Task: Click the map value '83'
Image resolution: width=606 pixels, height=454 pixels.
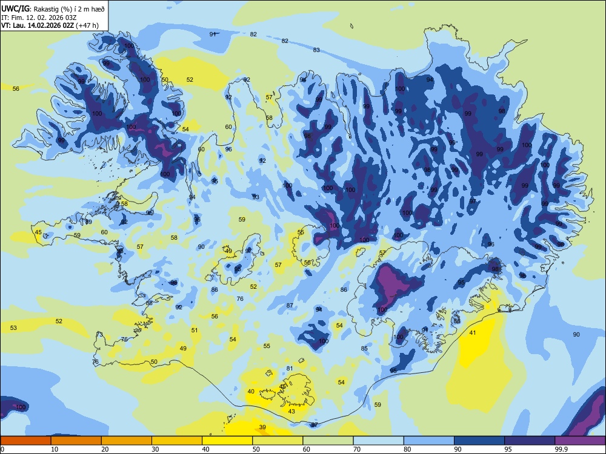Action: [x=316, y=50]
